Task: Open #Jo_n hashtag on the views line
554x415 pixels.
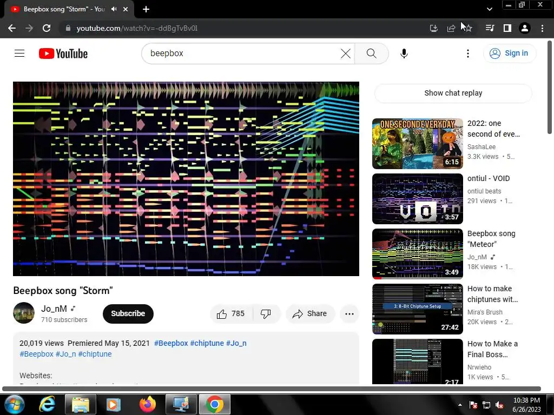Action: pos(236,343)
